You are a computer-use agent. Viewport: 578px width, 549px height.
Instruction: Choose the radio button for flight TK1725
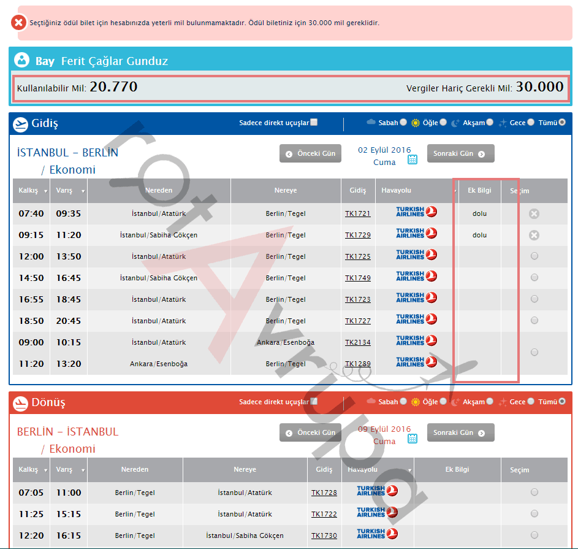534,256
